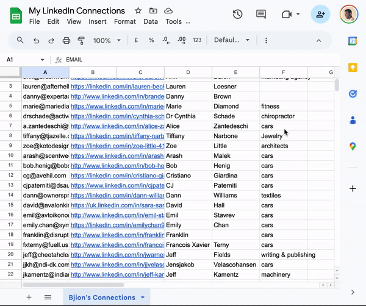366x306 pixels.
Task: Open Bjion's Connections sheet tab arrow
Action: pos(143,297)
